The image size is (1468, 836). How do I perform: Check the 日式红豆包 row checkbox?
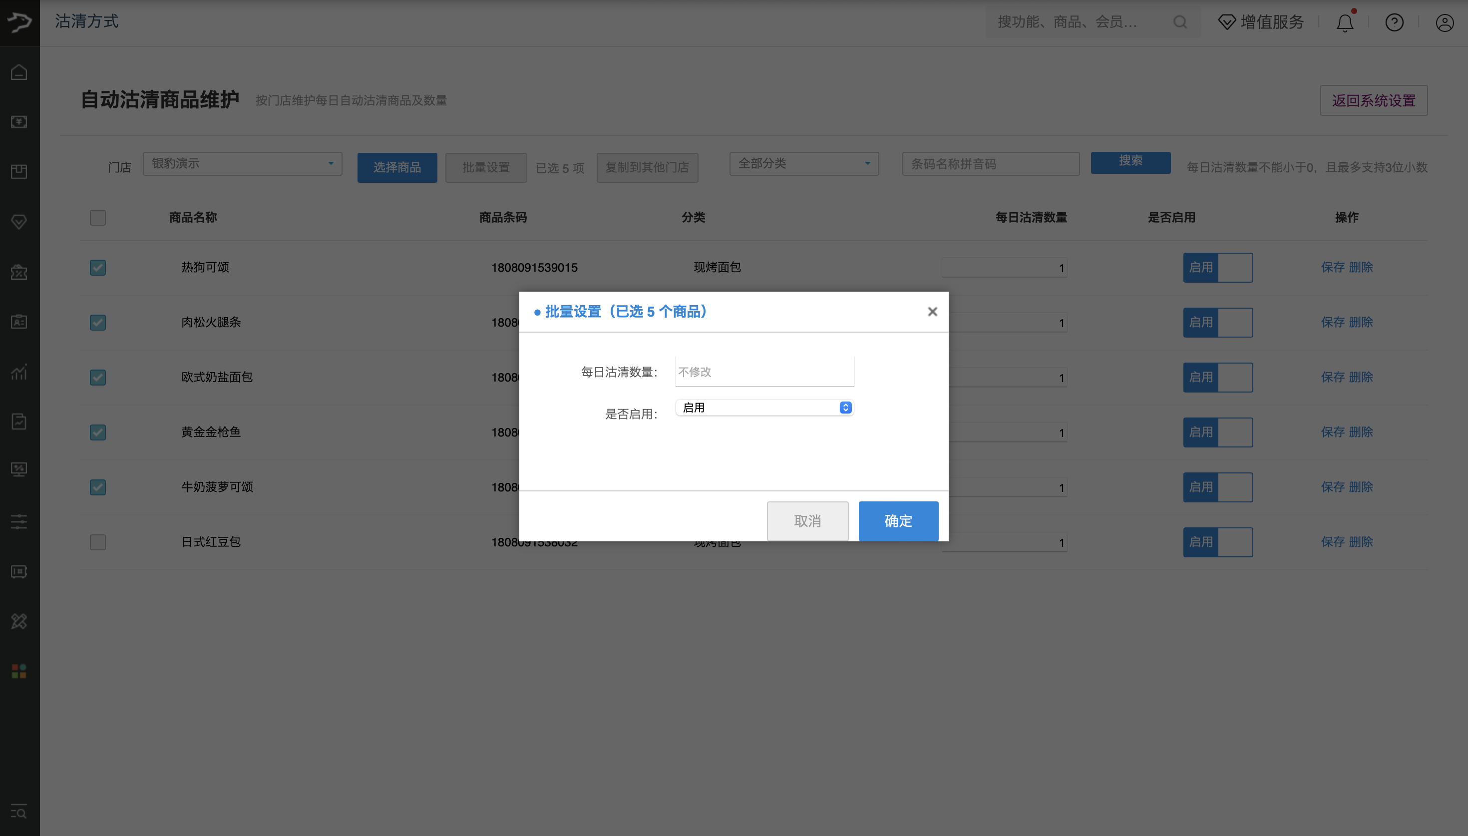point(97,542)
